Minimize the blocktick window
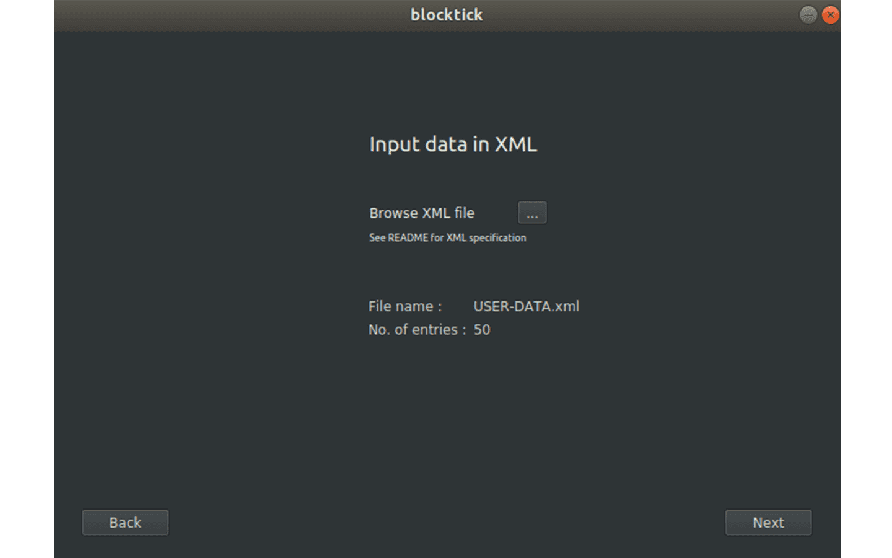Screen dimensions: 892x558 [x=808, y=15]
